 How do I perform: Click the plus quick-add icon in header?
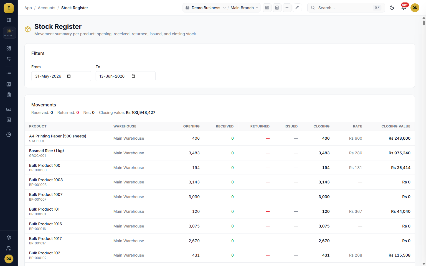tap(287, 8)
